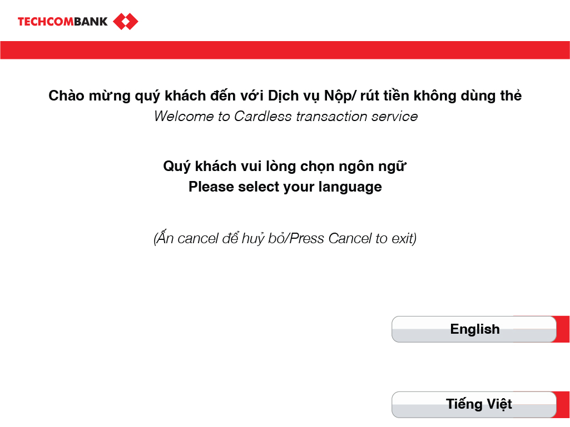Click the "Ấn cancel để huỷ bỏ" hint
Viewport: 570px width, 427px height.
(220, 239)
